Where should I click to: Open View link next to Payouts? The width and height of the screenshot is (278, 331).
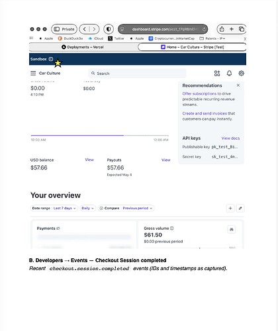click(166, 160)
